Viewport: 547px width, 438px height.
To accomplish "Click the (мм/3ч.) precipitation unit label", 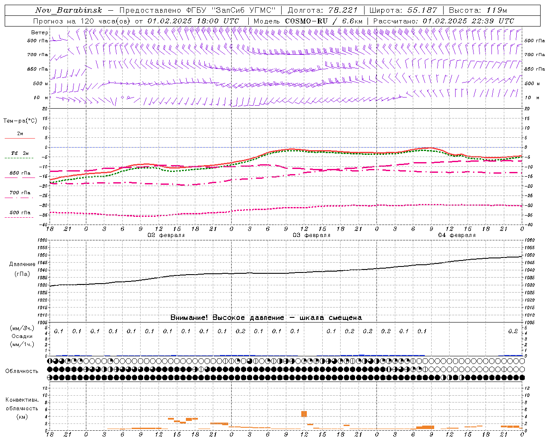I will pos(22,328).
